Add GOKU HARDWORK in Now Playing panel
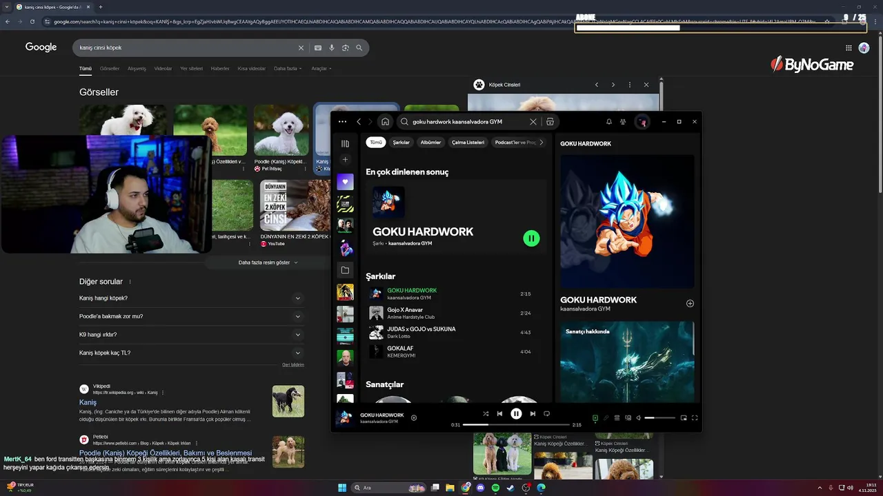Image resolution: width=883 pixels, height=496 pixels. tap(690, 303)
